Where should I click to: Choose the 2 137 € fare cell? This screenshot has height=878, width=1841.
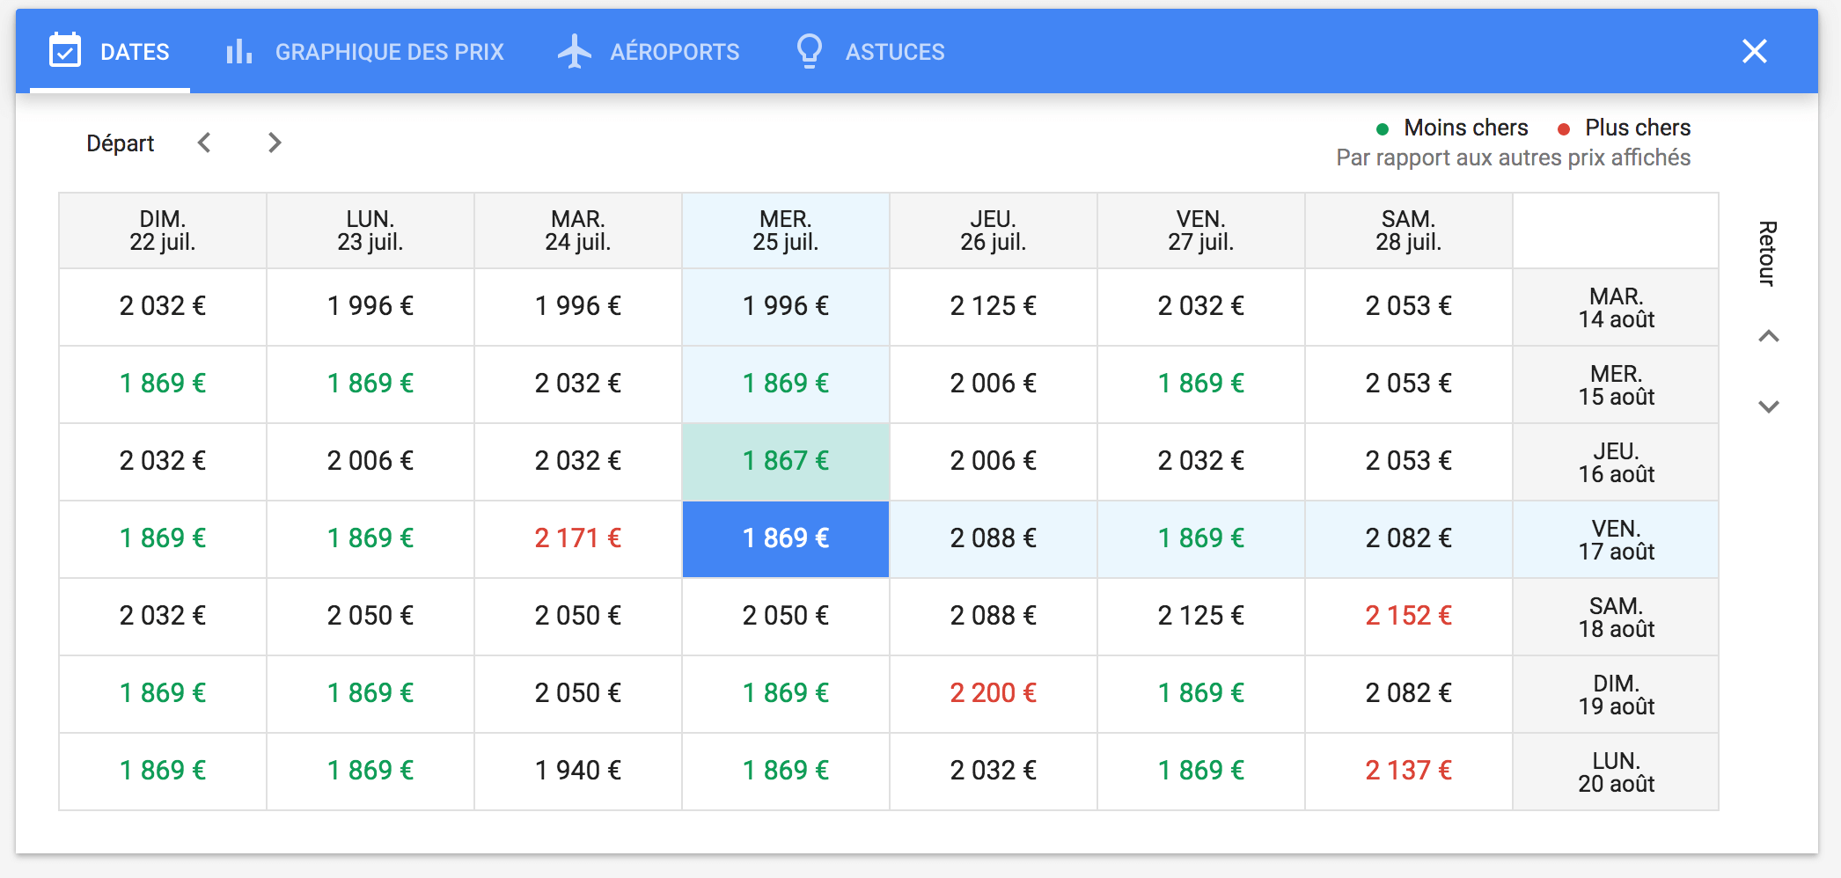pyautogui.click(x=1408, y=771)
